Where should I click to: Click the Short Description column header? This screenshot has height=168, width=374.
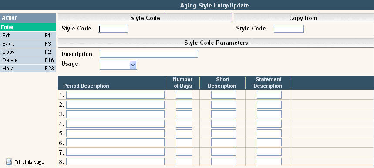(222, 82)
